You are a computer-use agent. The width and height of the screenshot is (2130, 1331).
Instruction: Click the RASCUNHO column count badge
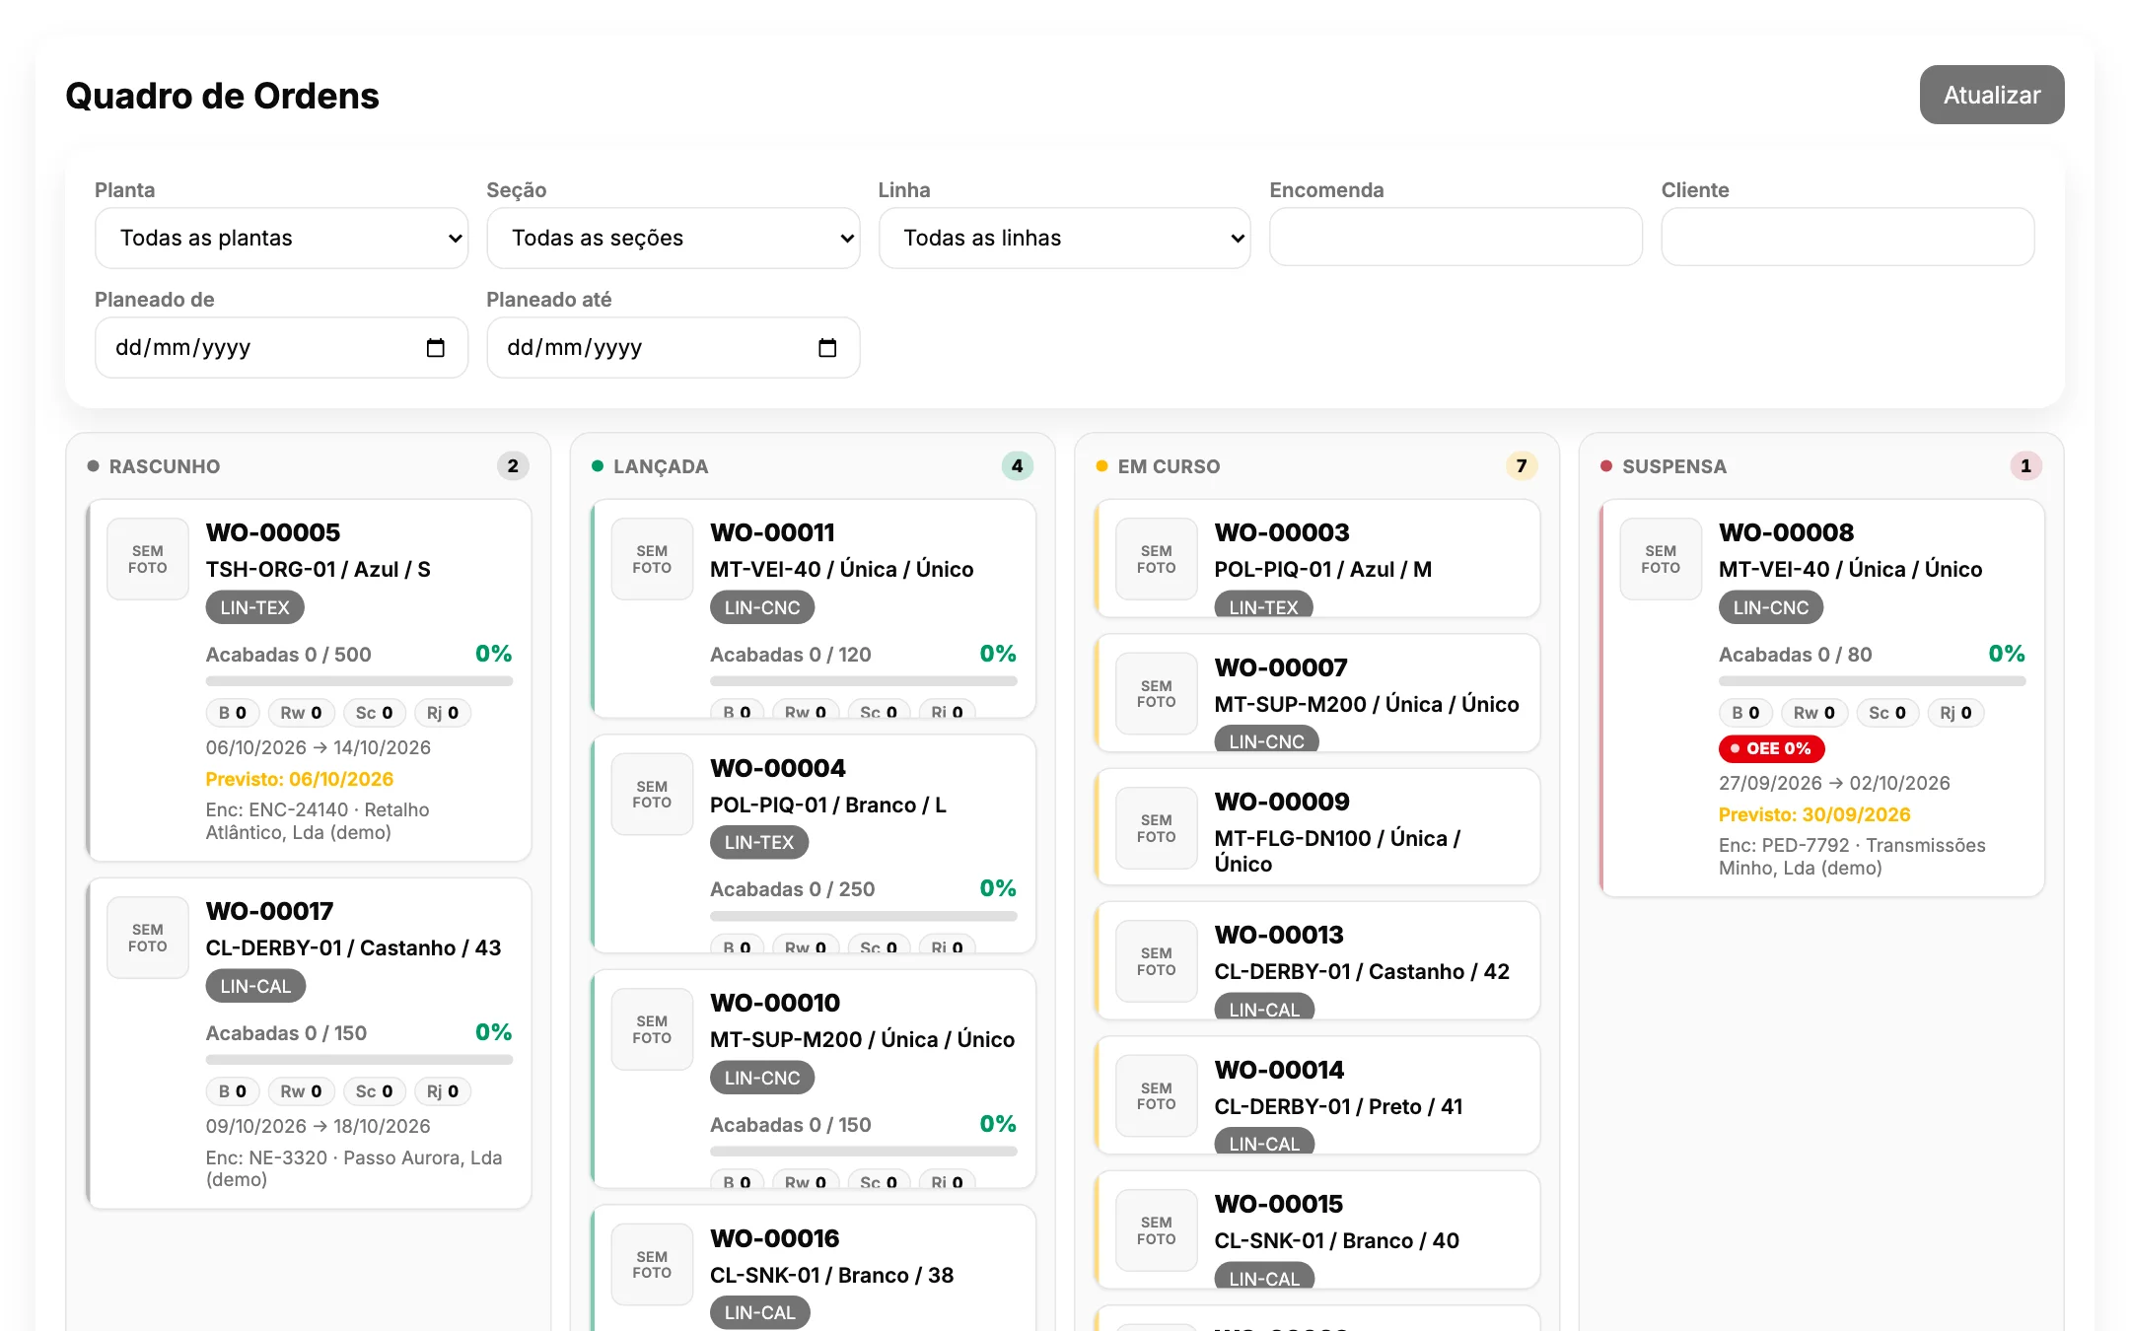pyautogui.click(x=513, y=466)
